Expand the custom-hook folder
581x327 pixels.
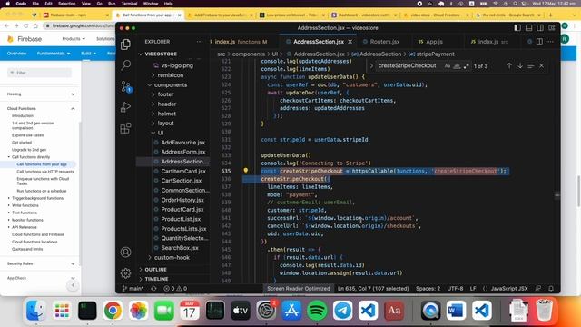tap(172, 257)
